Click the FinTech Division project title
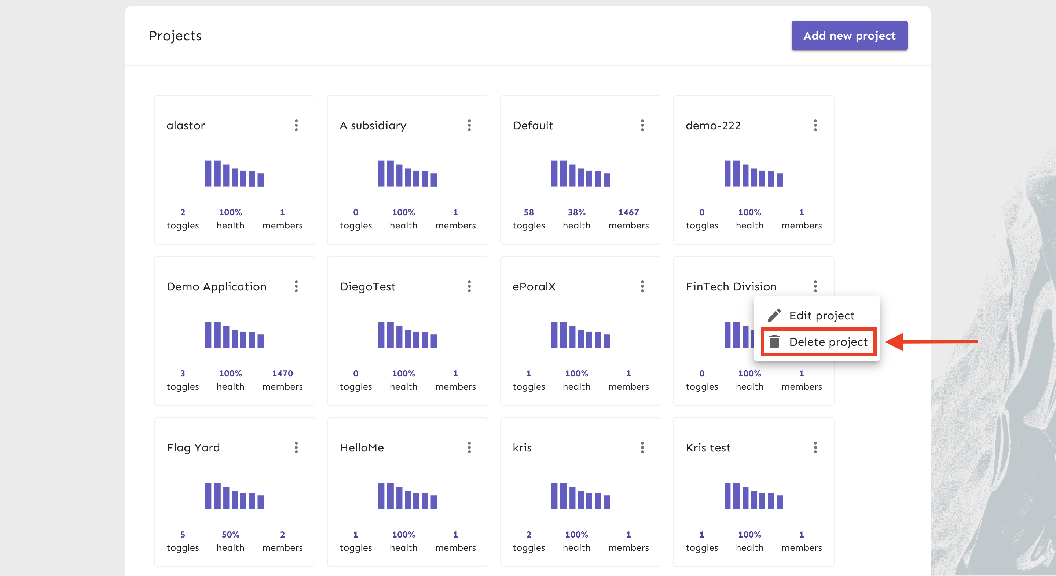 731,286
